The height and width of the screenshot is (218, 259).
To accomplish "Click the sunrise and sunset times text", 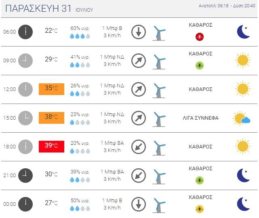I will point(227,6).
